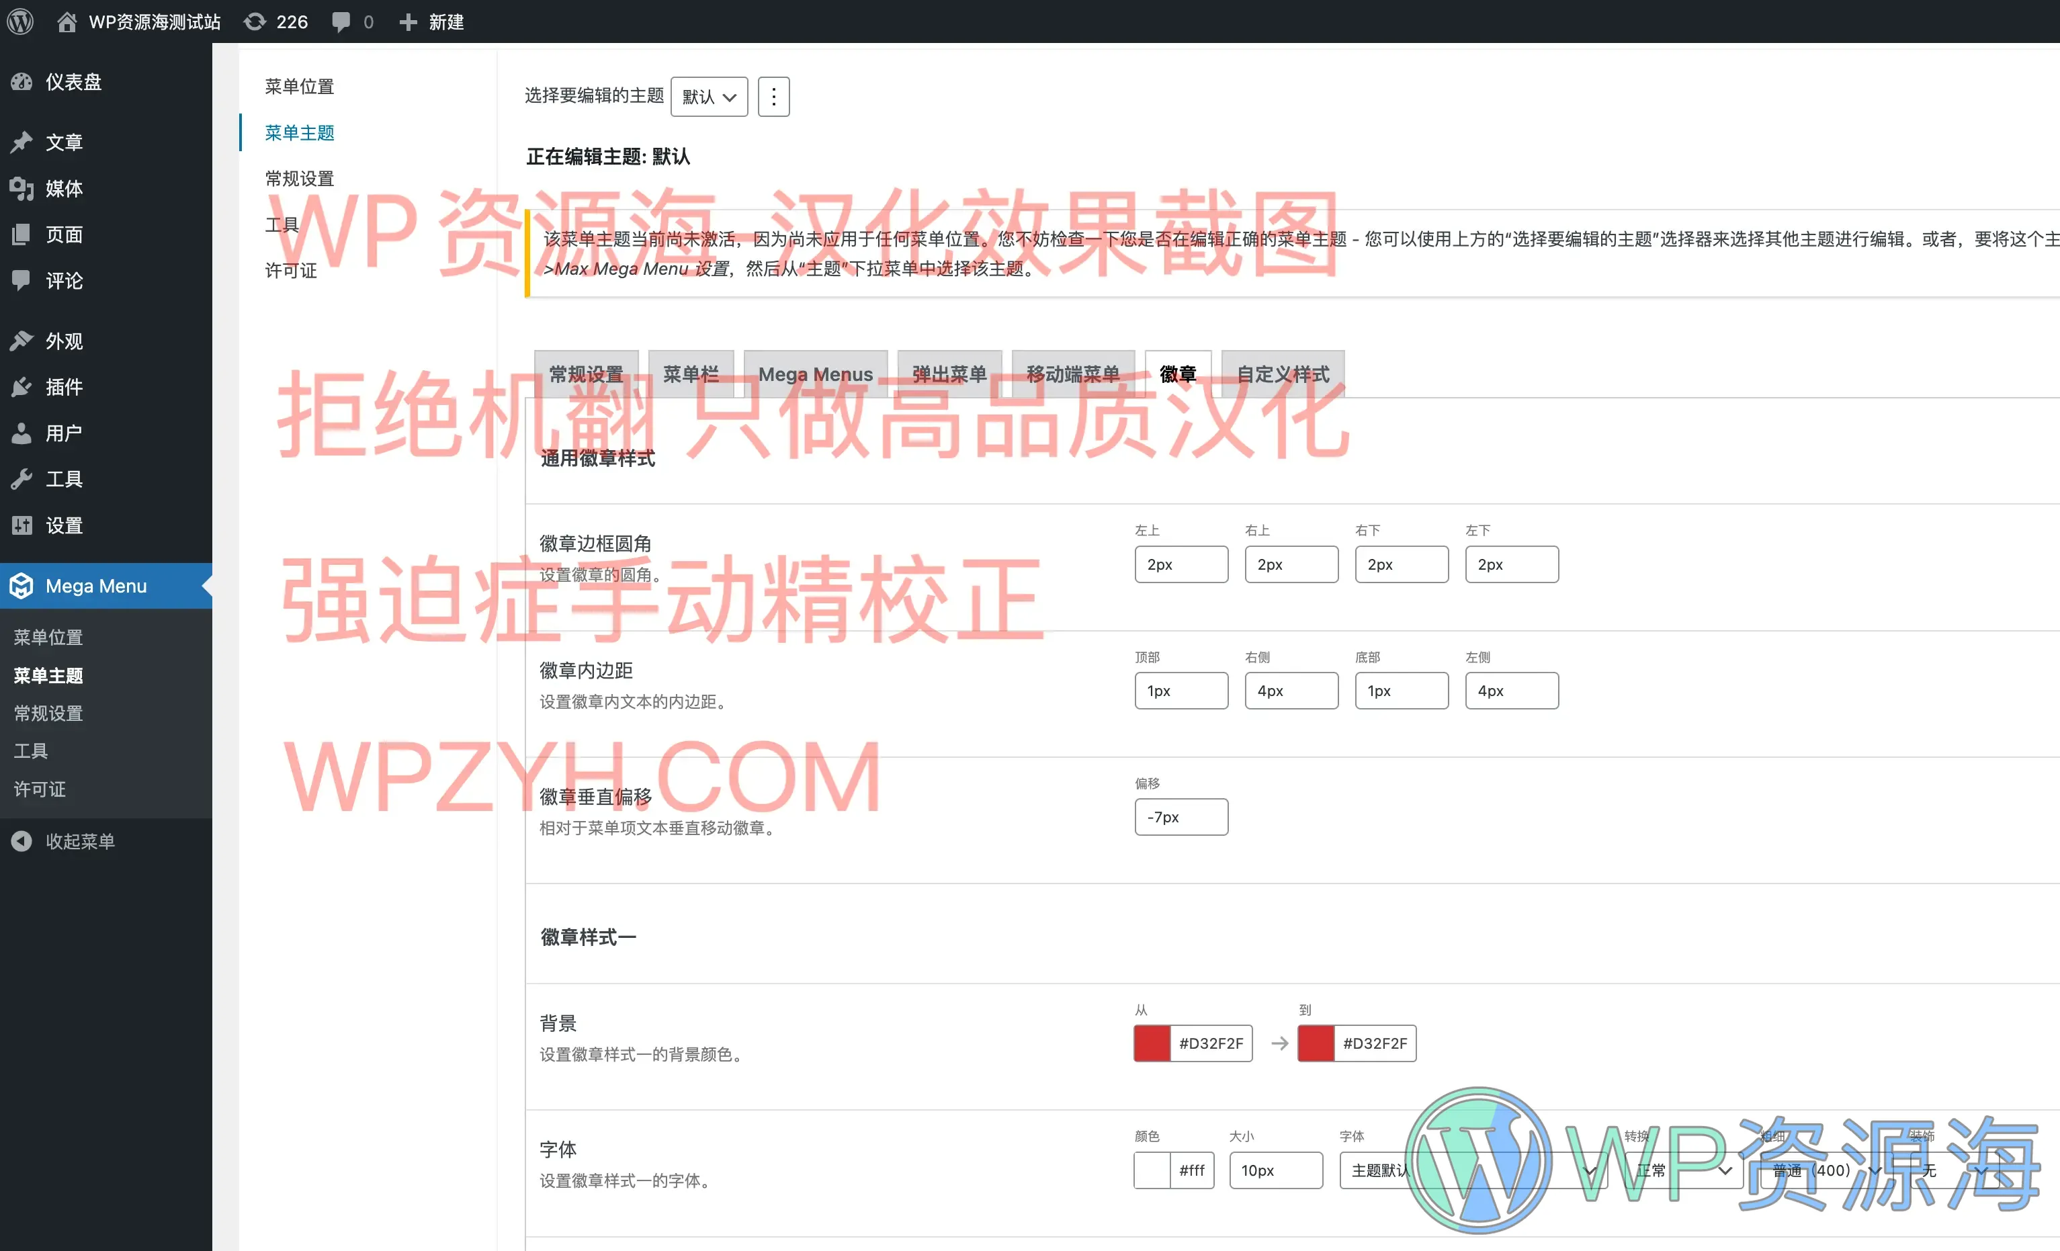
Task: Open 菜单位置 under Mega Menu submenu
Action: (48, 637)
